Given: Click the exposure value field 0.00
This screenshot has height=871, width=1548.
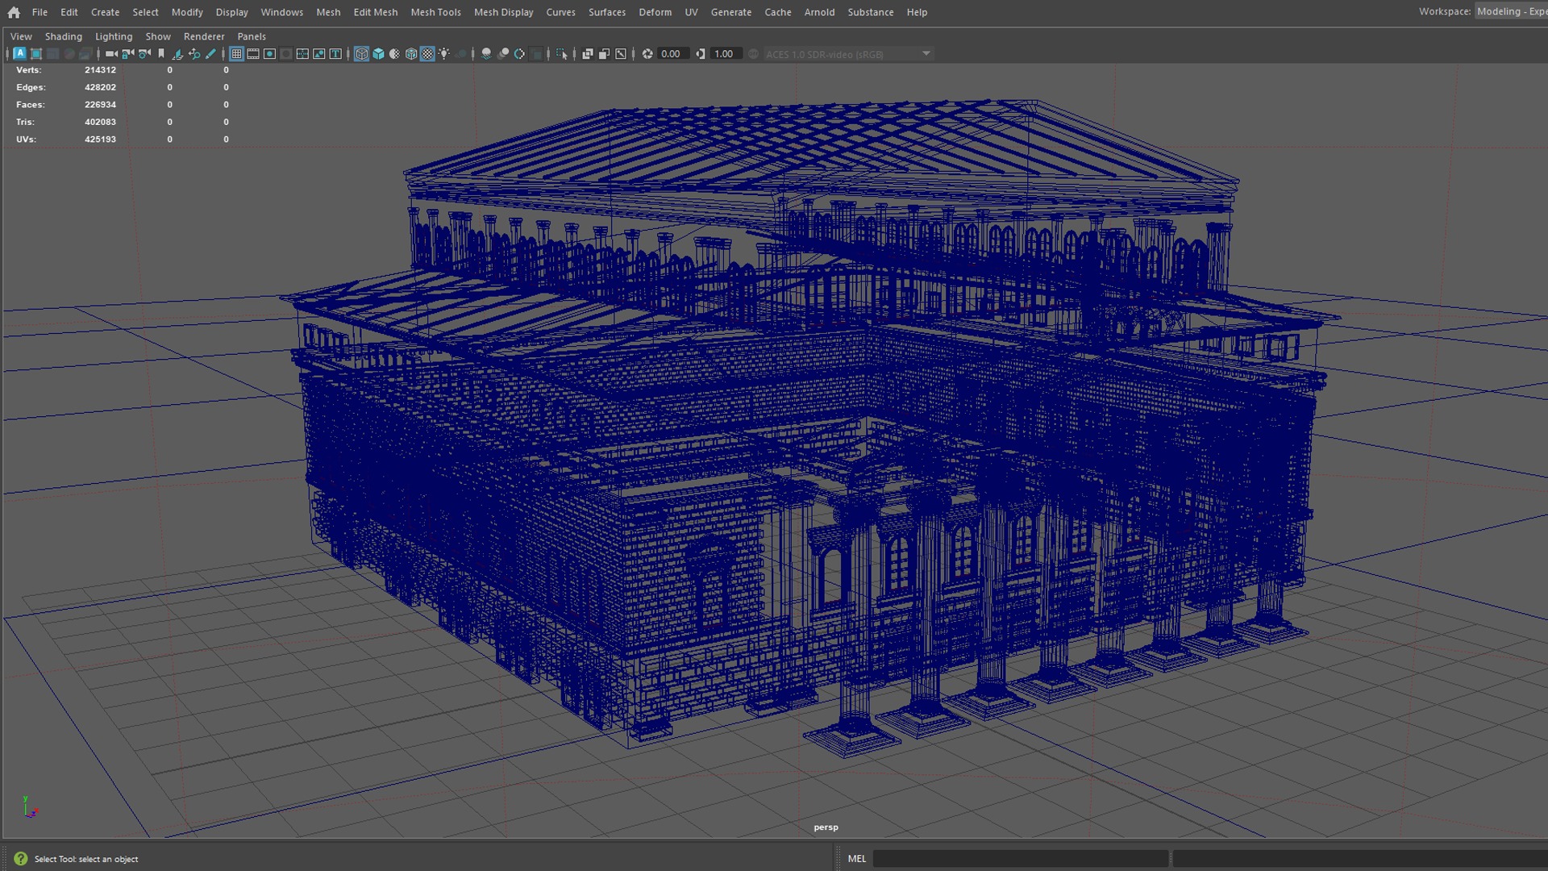Looking at the screenshot, I should [672, 54].
